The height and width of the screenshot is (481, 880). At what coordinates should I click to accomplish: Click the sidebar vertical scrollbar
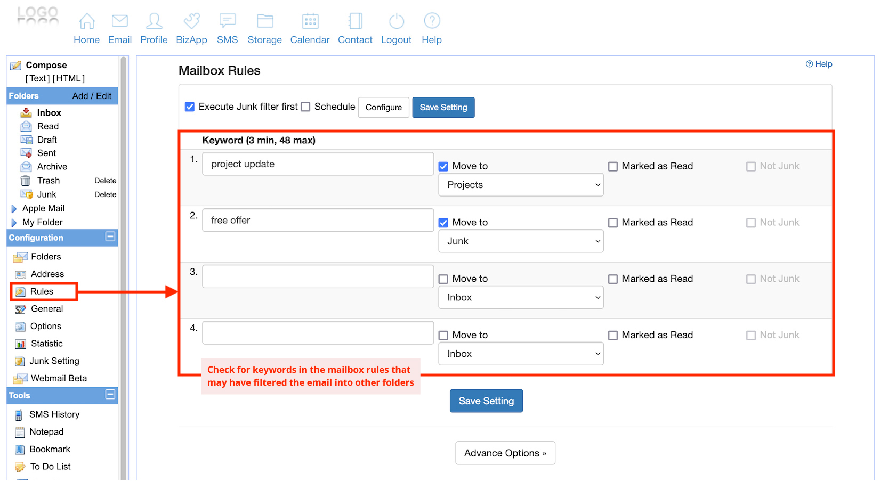point(124,266)
